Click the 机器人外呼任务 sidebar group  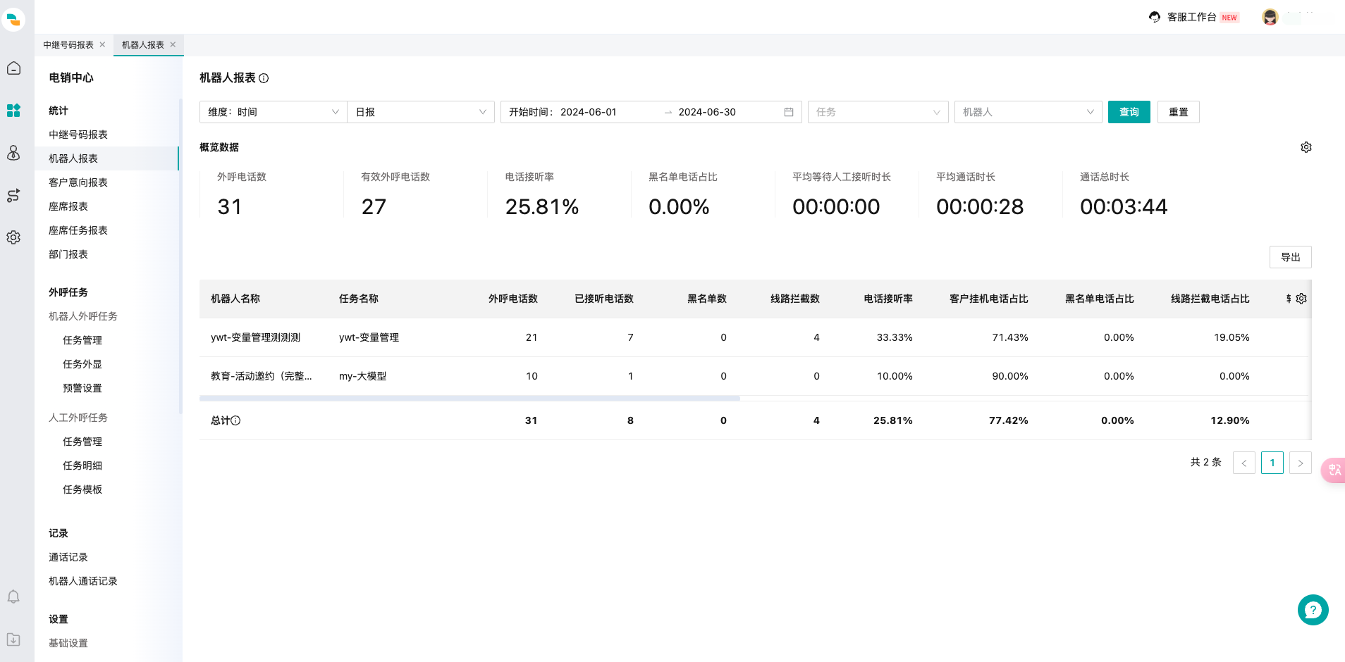click(x=83, y=316)
